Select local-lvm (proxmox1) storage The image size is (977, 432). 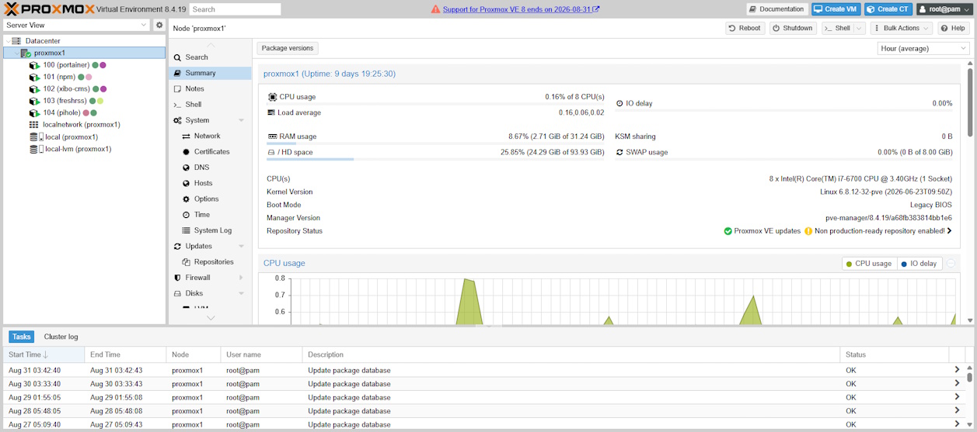tap(78, 149)
